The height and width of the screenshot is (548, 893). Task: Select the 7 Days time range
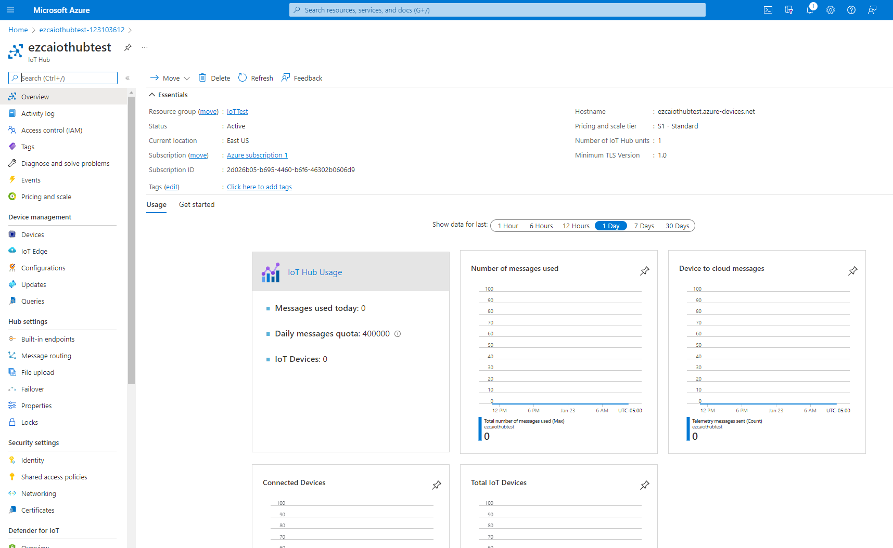pos(644,226)
